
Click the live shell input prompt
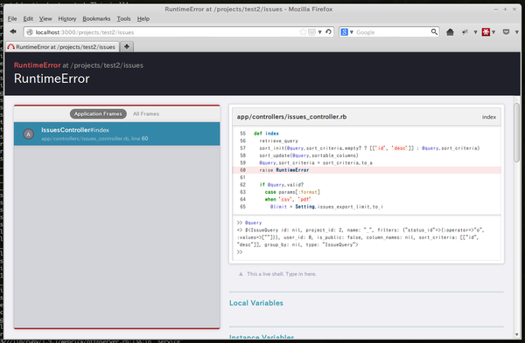pos(240,252)
